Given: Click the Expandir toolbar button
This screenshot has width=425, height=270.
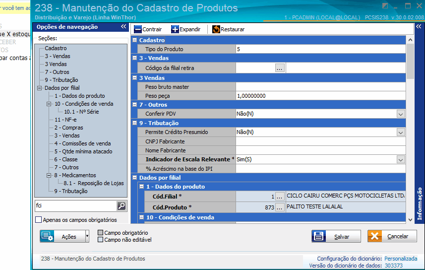Looking at the screenshot, I should tap(186, 29).
